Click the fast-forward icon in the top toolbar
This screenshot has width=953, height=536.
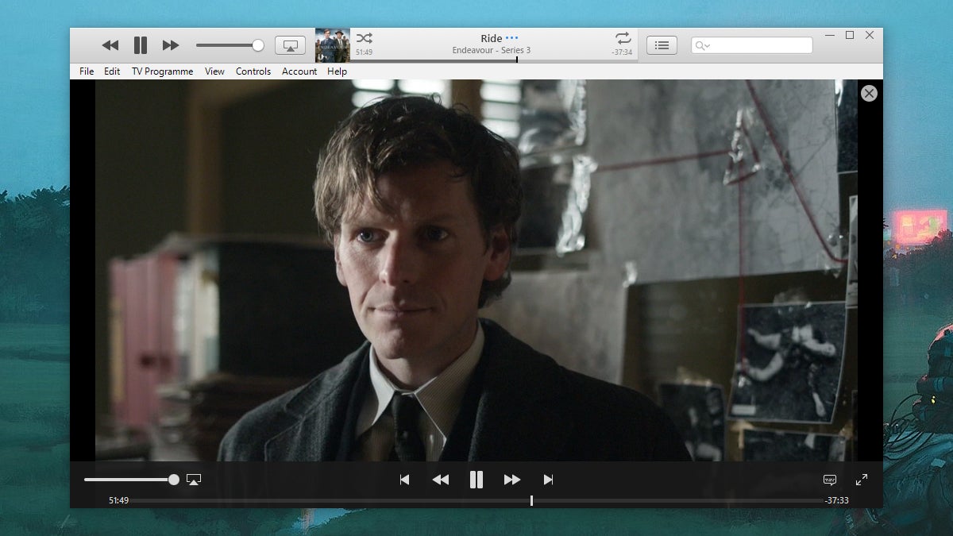point(171,45)
